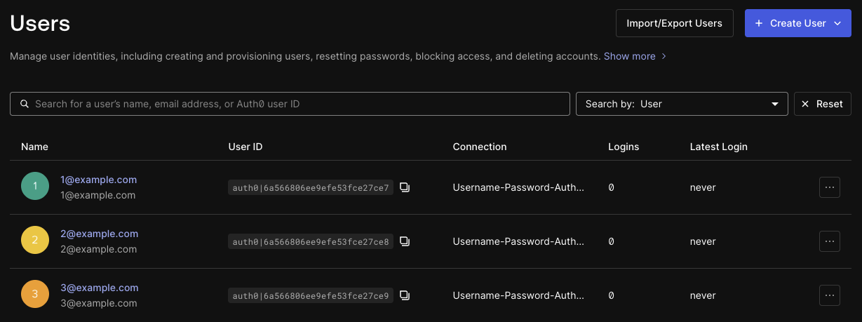The height and width of the screenshot is (322, 862).
Task: Open user profile link 2@example.com
Action: 99,234
